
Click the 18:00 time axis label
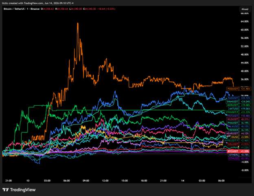coord(144,181)
